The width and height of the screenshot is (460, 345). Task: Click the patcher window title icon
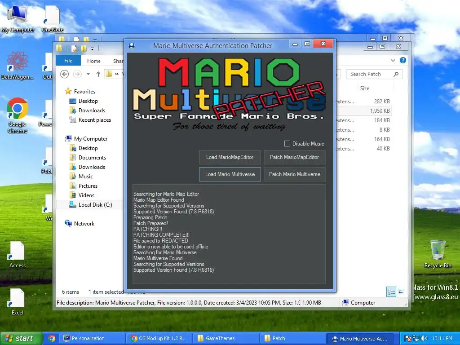pos(132,45)
